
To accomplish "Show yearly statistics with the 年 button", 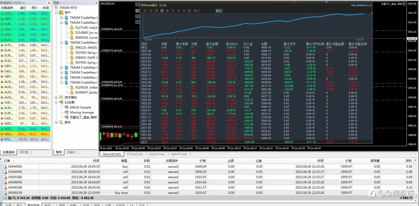I will point(173,11).
